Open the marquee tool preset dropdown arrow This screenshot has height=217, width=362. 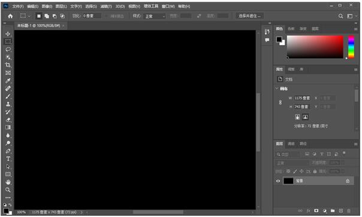coord(29,16)
